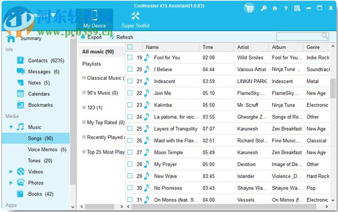Collapse the Music tree node

point(11,127)
